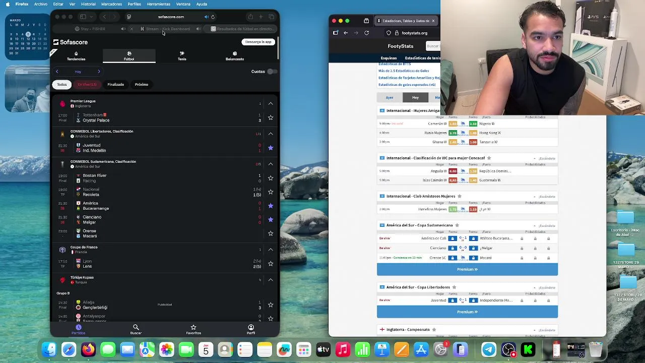Unfavorite the América vs Bucaramanga match
This screenshot has width=645, height=363.
(271, 206)
